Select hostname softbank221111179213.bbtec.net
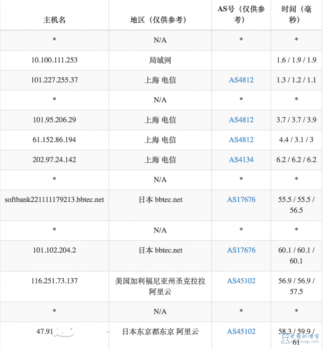Screen dimensions: 325x349 point(55,199)
